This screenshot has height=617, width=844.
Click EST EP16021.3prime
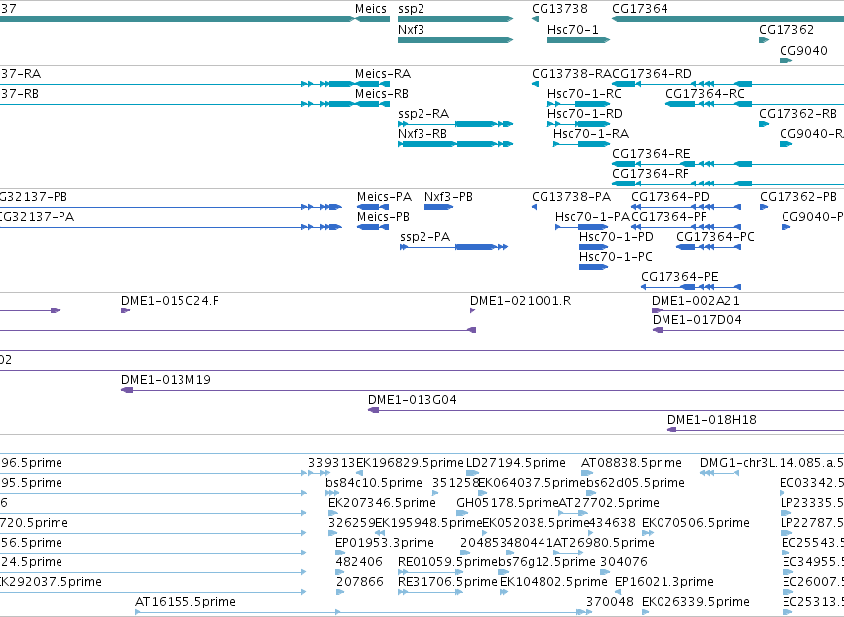[x=664, y=582]
